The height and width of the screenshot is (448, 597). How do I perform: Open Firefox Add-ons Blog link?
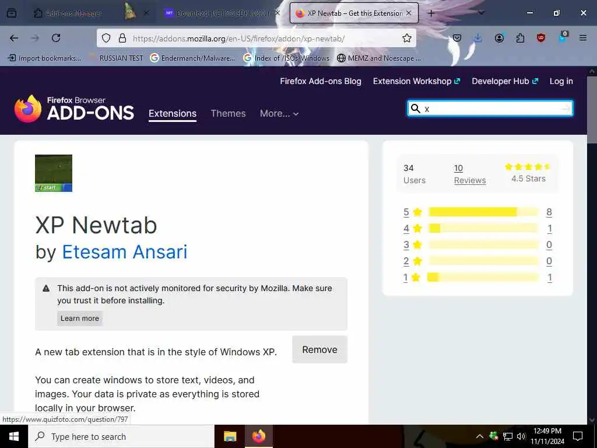321,81
